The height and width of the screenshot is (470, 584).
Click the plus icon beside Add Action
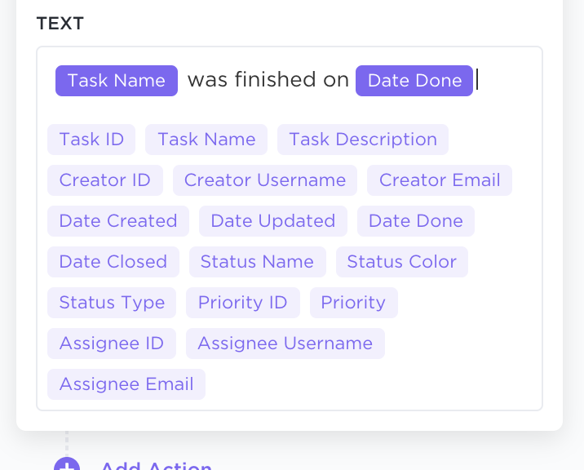[66, 465]
